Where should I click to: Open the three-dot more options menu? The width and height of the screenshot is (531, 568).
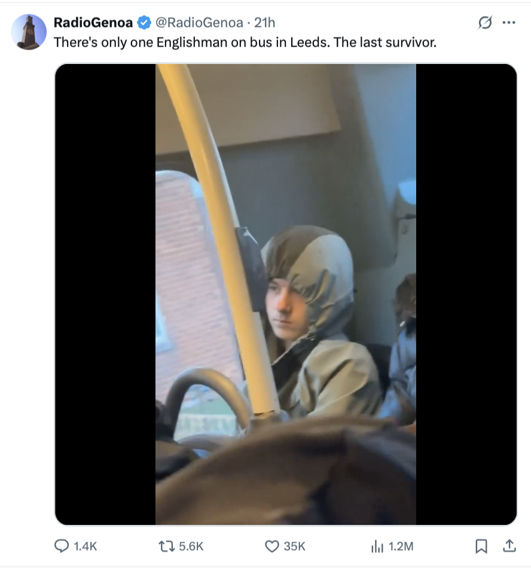tap(509, 23)
